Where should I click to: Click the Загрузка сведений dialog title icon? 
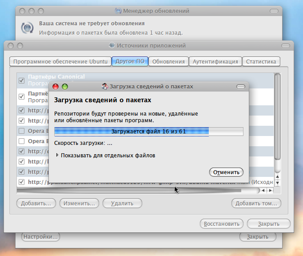click(x=105, y=86)
